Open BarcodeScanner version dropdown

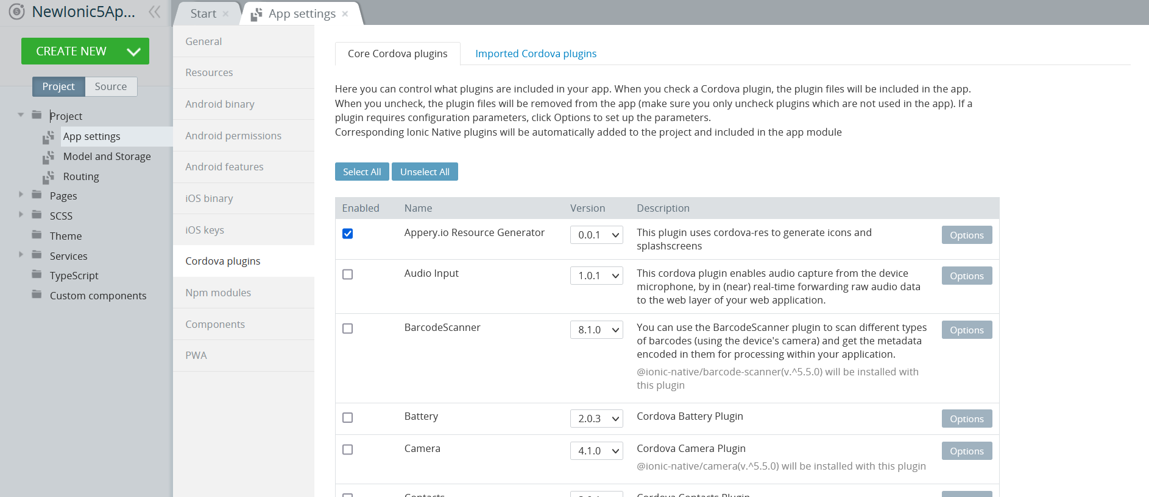click(x=596, y=330)
